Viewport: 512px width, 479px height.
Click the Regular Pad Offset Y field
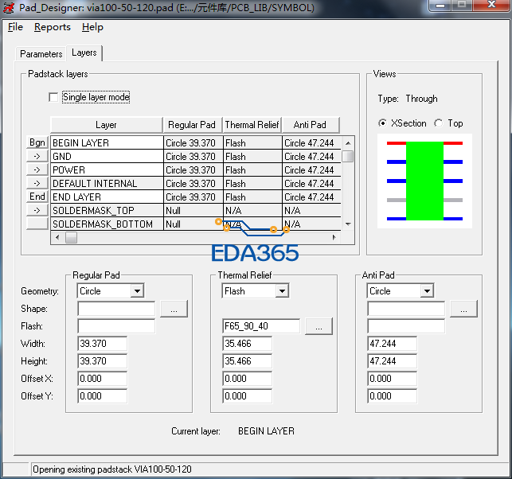[102, 396]
